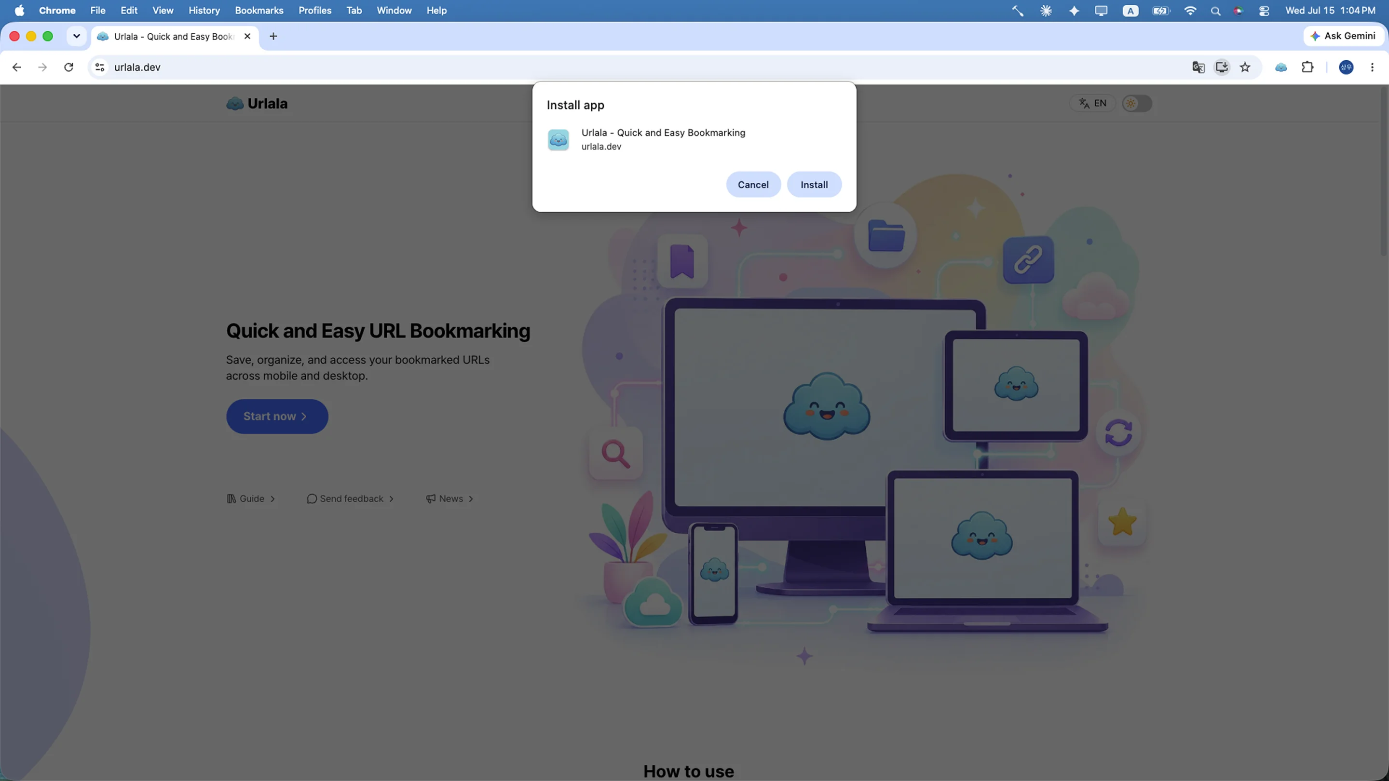Click Urlala cloud app icon in dialog
1389x781 pixels.
(558, 140)
